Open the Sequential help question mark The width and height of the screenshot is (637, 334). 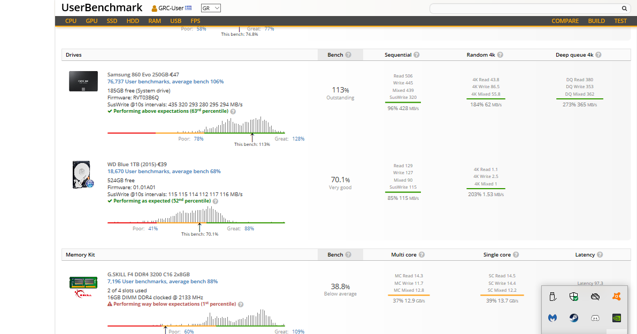(417, 55)
